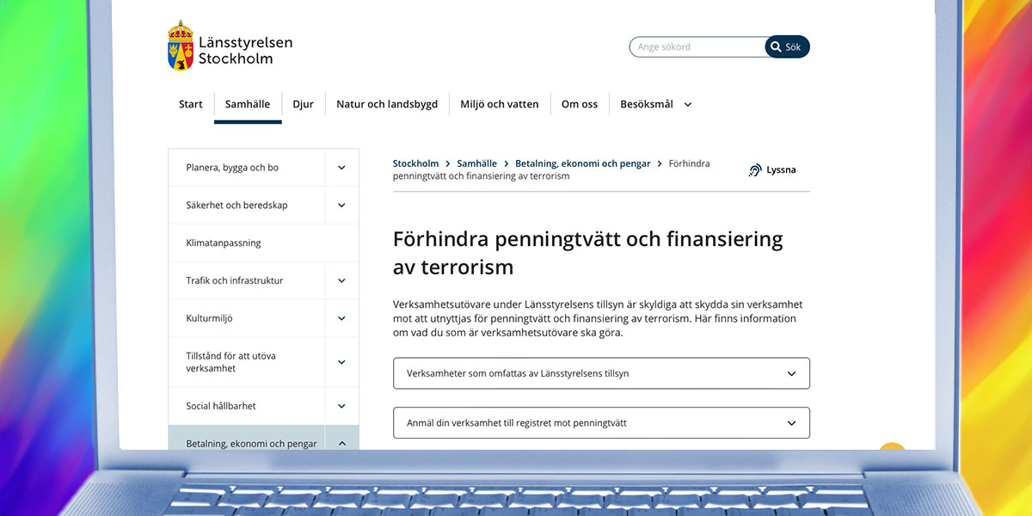This screenshot has height=516, width=1032.
Task: Open the Om oss navigation item
Action: coord(580,104)
